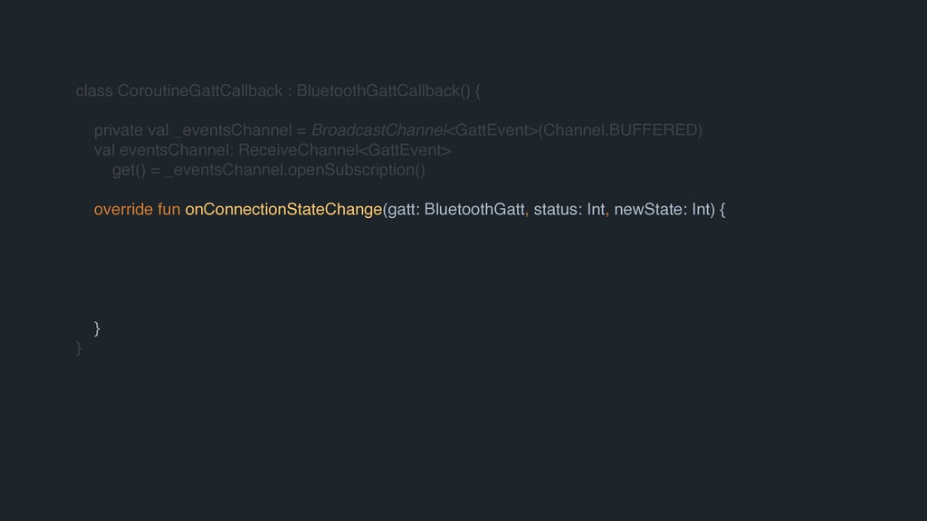Image resolution: width=927 pixels, height=521 pixels.
Task: Click the onConnectionStateChange function name
Action: tap(283, 211)
